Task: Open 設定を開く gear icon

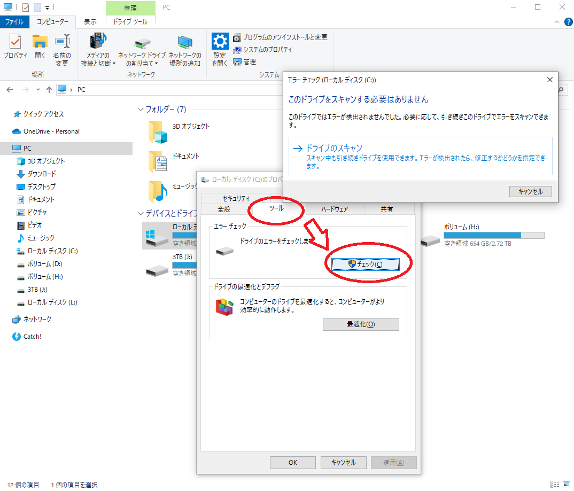Action: [220, 42]
